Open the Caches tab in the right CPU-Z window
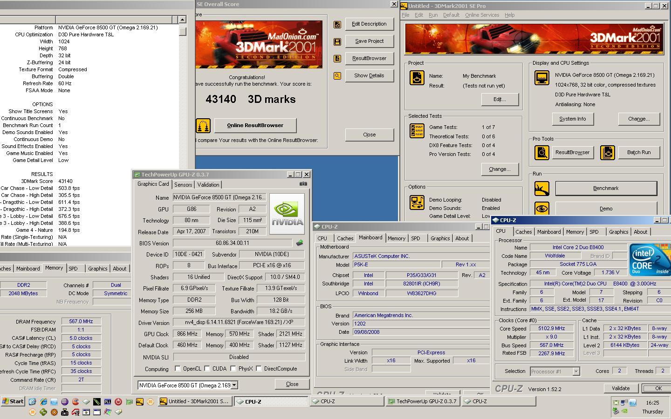 [523, 232]
